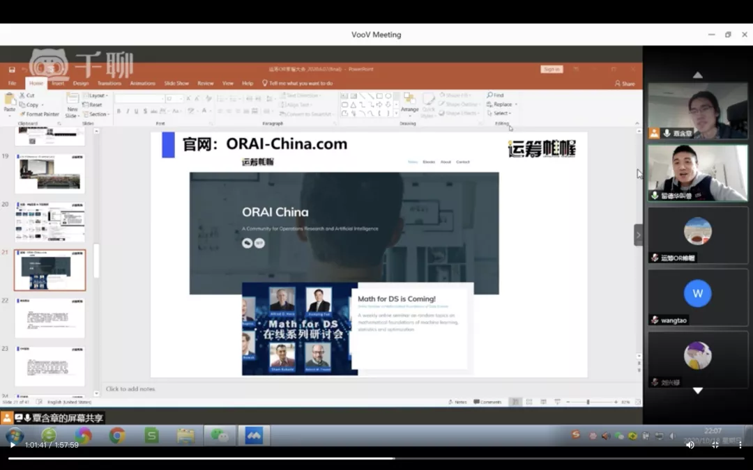Open the Section dropdown
This screenshot has height=470, width=753.
coord(96,114)
